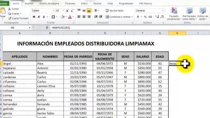Toggle Subrayado underline formatting
This screenshot has width=210, height=118.
[44, 17]
